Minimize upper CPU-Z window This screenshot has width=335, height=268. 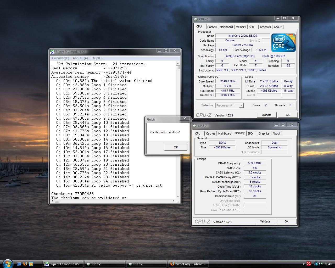tap(278, 18)
